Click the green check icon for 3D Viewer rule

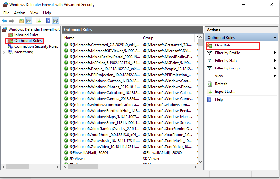pyautogui.click(x=66, y=158)
